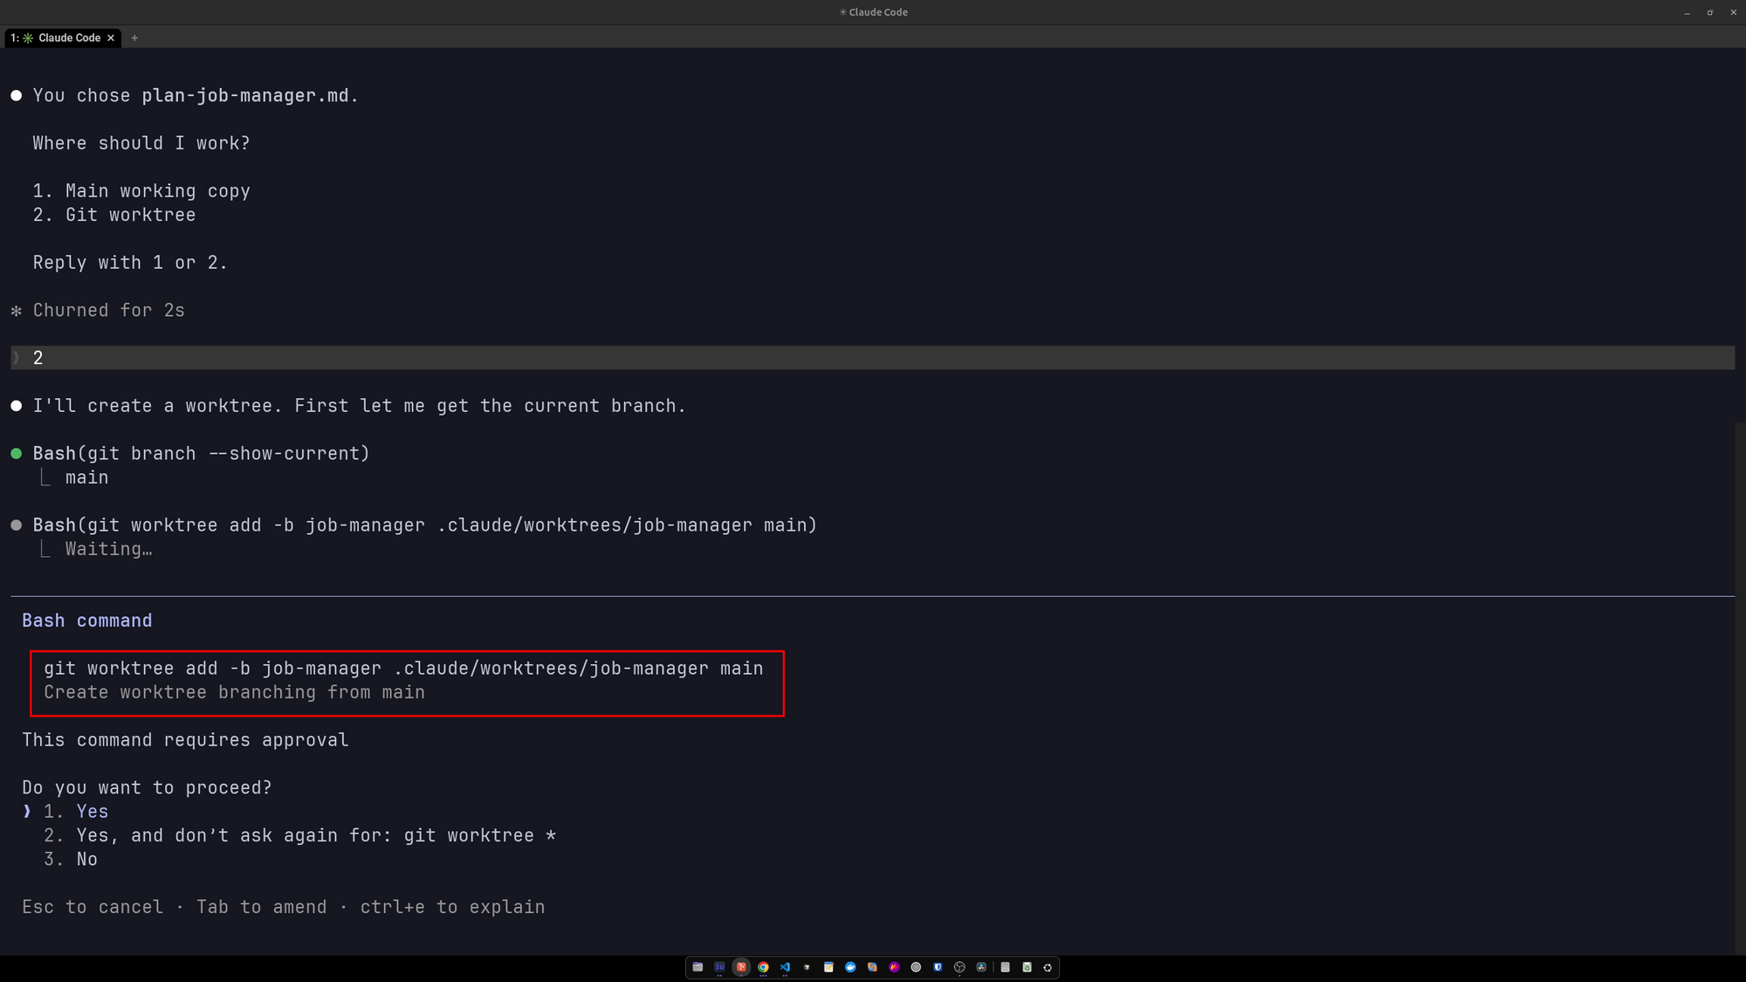Click the 'Waiting…' status line
Image resolution: width=1746 pixels, height=982 pixels.
[108, 549]
